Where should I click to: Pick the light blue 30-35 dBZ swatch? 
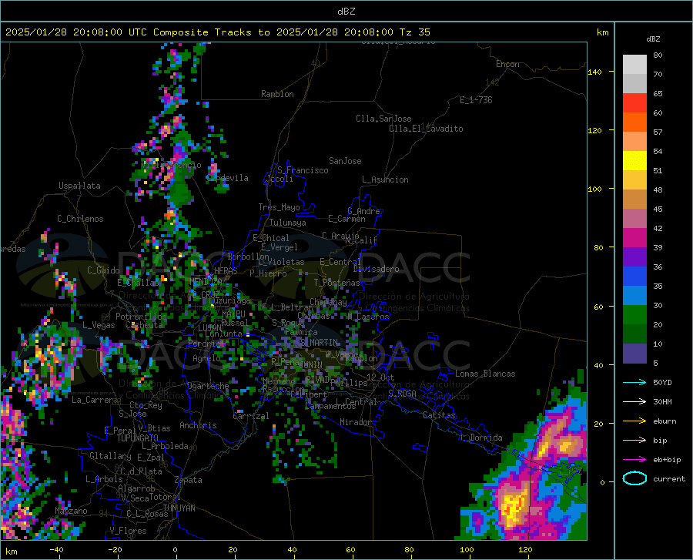click(634, 296)
